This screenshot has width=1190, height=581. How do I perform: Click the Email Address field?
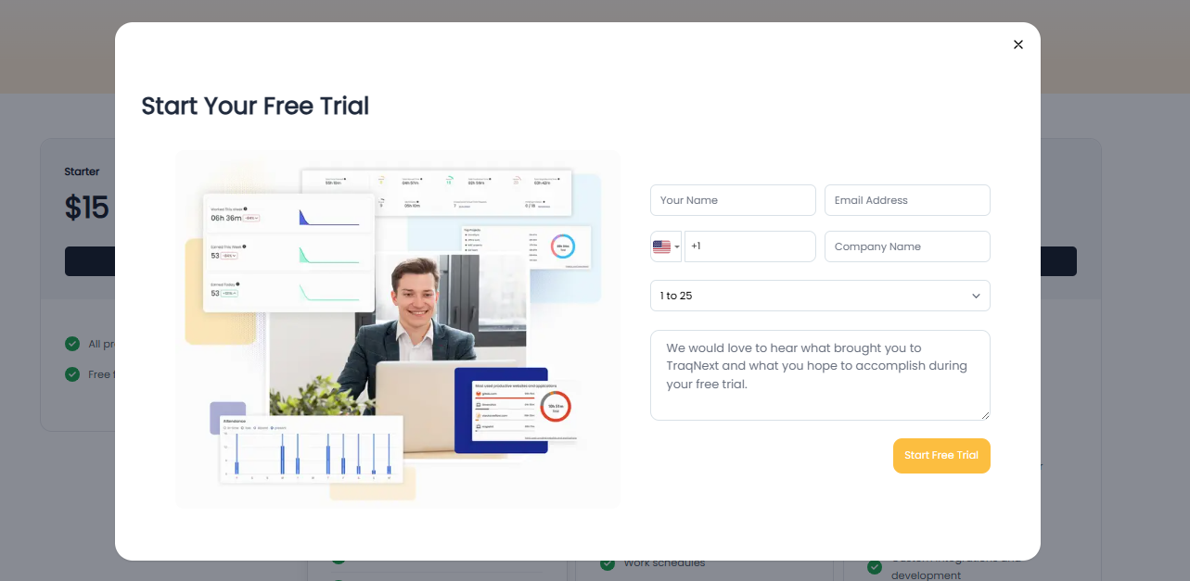906,199
